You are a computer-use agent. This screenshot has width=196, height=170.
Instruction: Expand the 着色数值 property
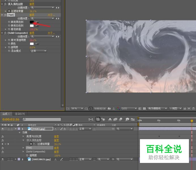click(x=5, y=29)
